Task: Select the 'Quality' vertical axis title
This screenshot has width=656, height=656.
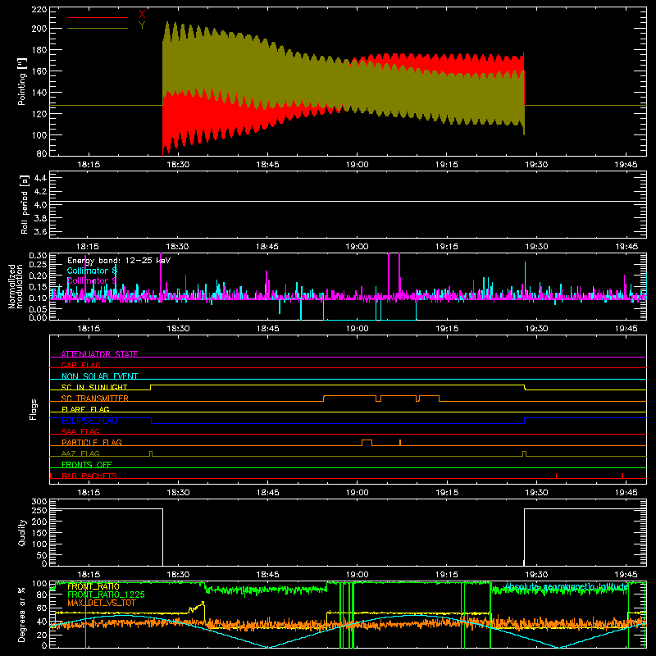Action: (22, 532)
